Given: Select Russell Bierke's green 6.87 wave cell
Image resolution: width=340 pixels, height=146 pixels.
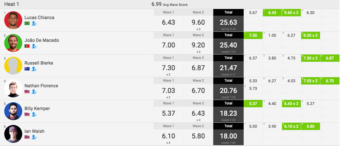Looking at the screenshot, I should [329, 58].
